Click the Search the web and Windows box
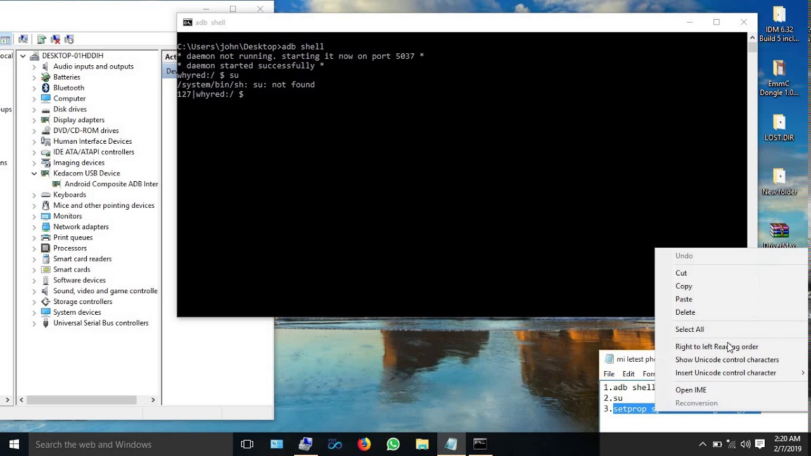The height and width of the screenshot is (456, 811). pos(131,445)
